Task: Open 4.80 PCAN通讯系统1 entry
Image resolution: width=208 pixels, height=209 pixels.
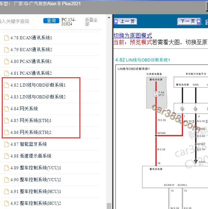Action: (x=31, y=62)
